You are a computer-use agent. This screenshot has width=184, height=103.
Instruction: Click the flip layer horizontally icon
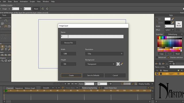click(43, 9)
